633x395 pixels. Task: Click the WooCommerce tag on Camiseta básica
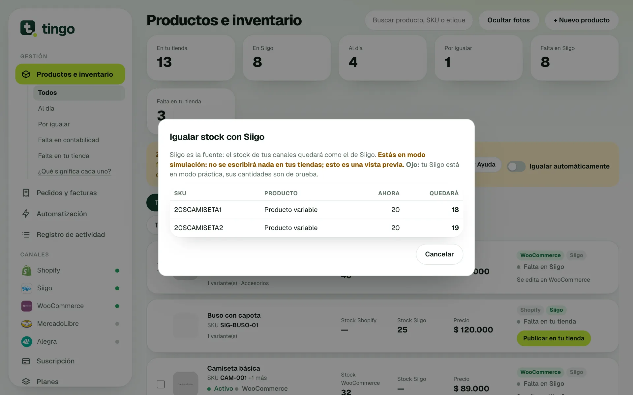(x=540, y=372)
